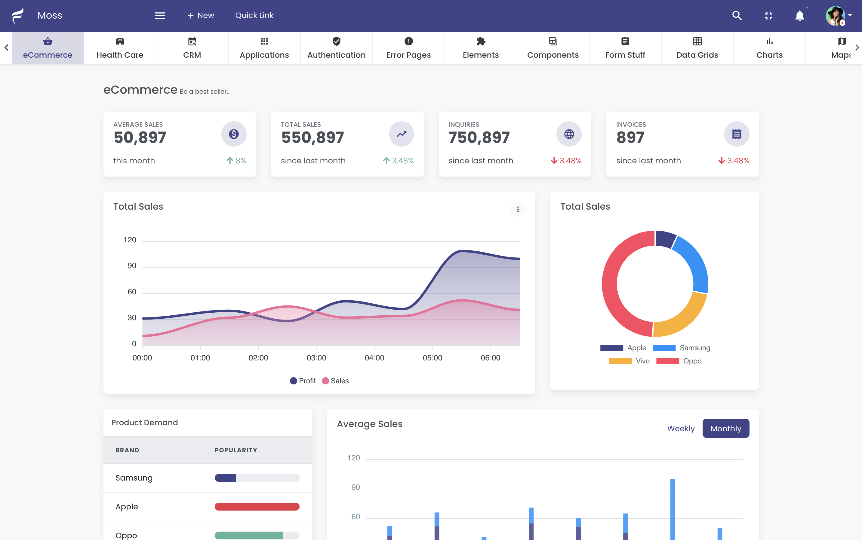Viewport: 862px width, 540px height.
Task: Click Samsung popularity progress bar
Action: pyautogui.click(x=257, y=478)
